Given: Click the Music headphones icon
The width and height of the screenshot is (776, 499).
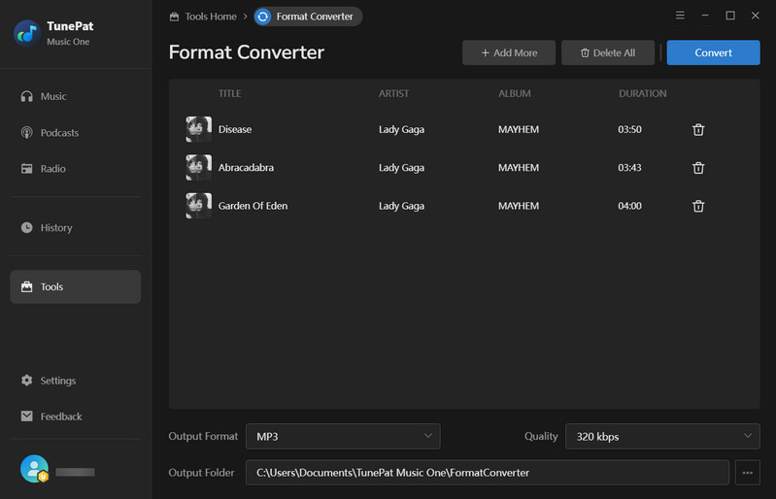Looking at the screenshot, I should [x=27, y=96].
